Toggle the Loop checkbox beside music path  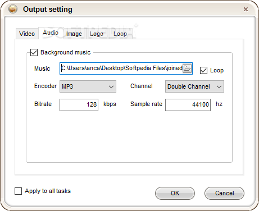pyautogui.click(x=203, y=71)
